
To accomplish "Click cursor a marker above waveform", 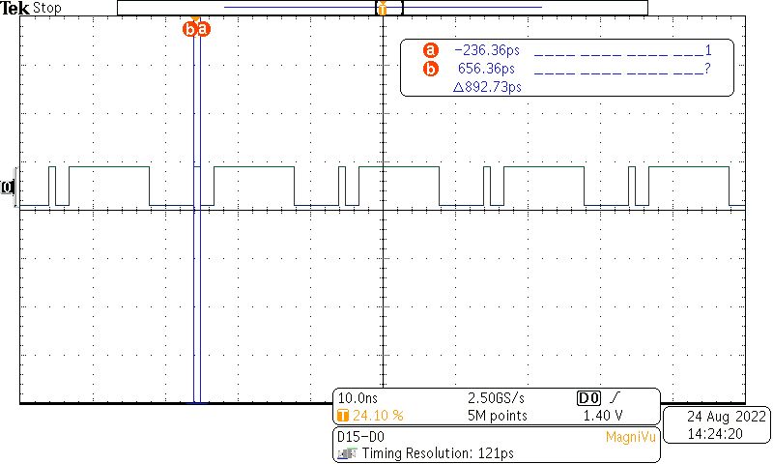I will pos(203,29).
